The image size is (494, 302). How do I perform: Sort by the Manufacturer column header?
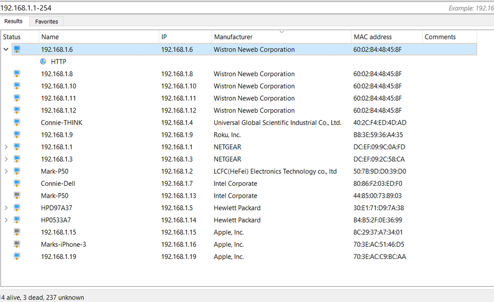click(281, 37)
